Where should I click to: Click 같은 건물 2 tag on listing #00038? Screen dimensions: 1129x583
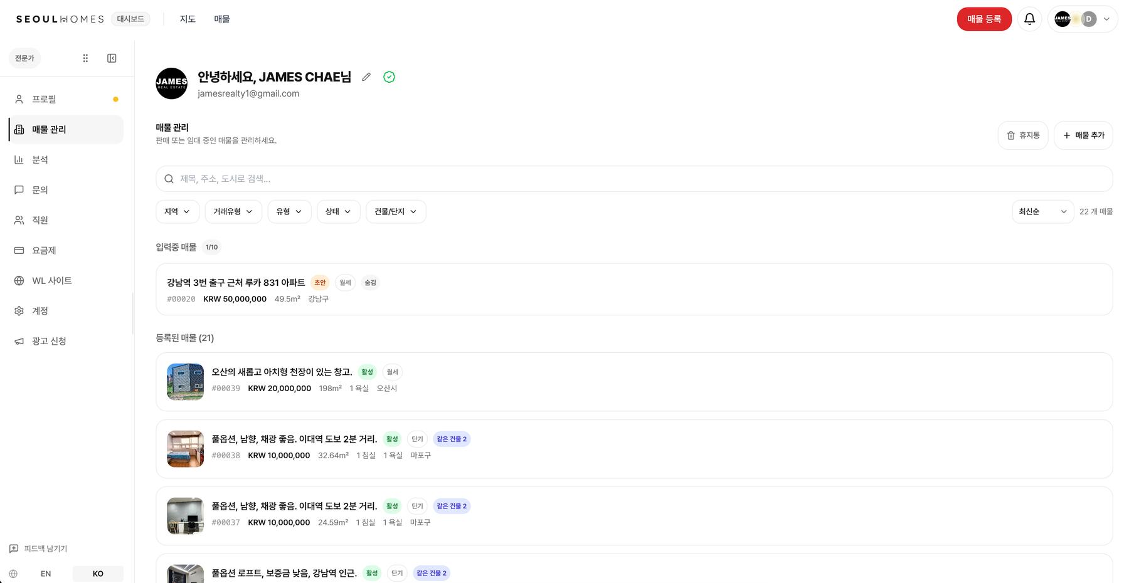[452, 439]
